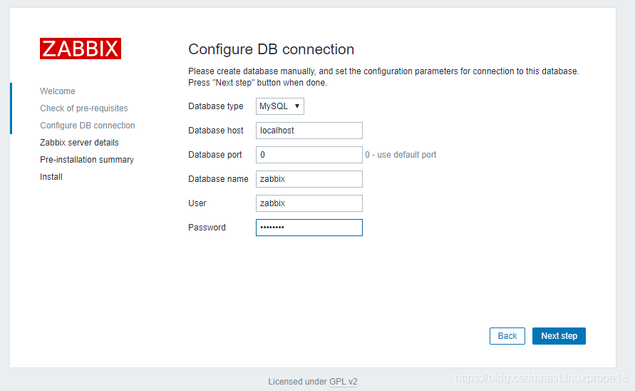Select Install step in sidebar

pos(51,177)
